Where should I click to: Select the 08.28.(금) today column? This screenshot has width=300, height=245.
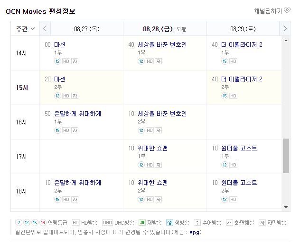click(x=165, y=29)
